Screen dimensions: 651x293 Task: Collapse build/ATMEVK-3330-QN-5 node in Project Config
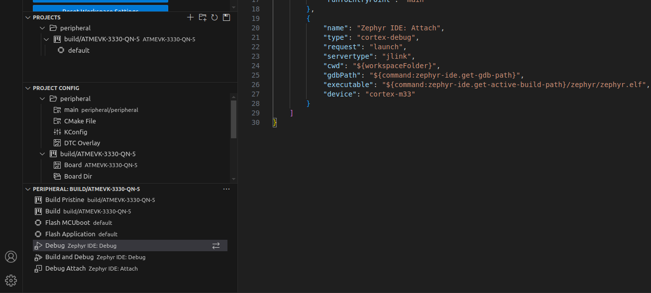[x=42, y=154]
